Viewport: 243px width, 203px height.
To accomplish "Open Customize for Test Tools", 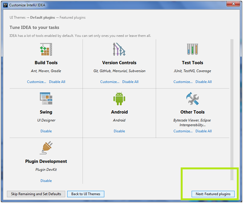I will pos(183,82).
